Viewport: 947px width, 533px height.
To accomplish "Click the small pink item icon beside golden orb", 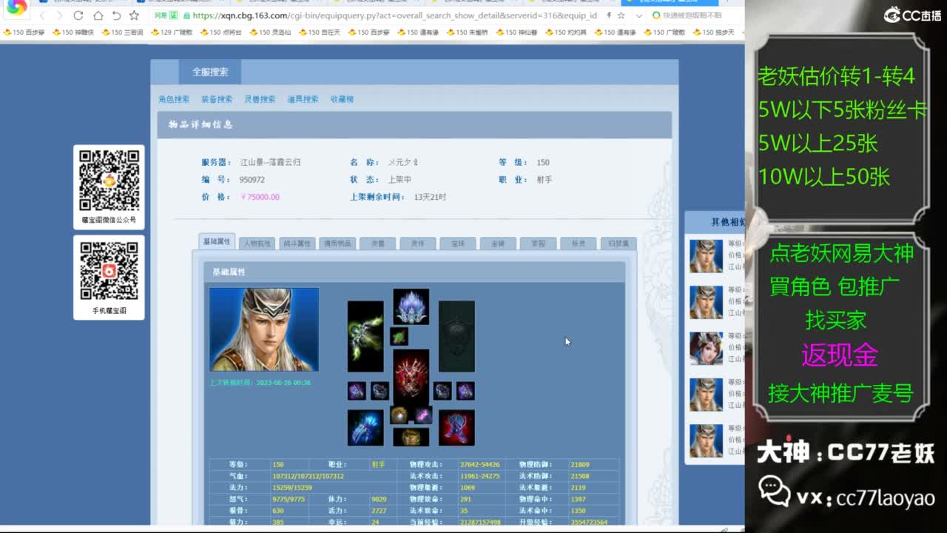I will point(422,415).
